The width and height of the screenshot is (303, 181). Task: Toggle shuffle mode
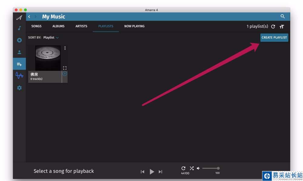(191, 168)
